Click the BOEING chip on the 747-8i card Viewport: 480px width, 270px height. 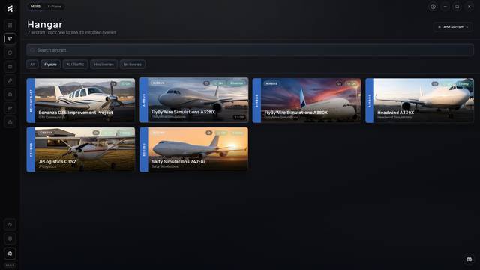pyautogui.click(x=159, y=133)
